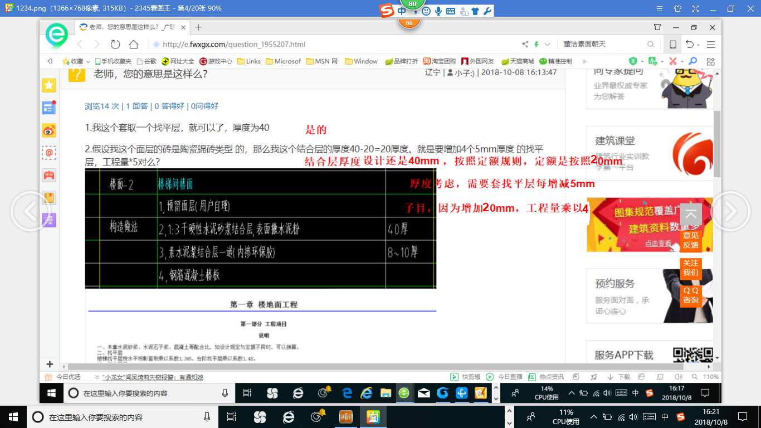Viewport: 761px width, 428px height.
Task: Click the share icon in address bar
Action: (525, 45)
